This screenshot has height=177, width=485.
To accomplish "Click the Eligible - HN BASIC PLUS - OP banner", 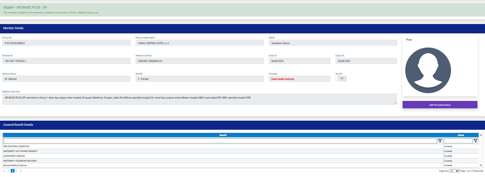I will point(242,10).
